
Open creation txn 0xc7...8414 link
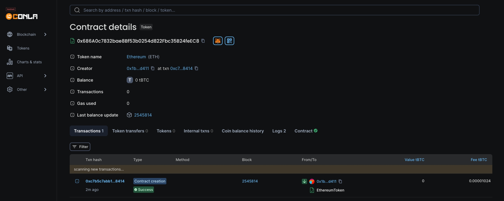pos(182,68)
